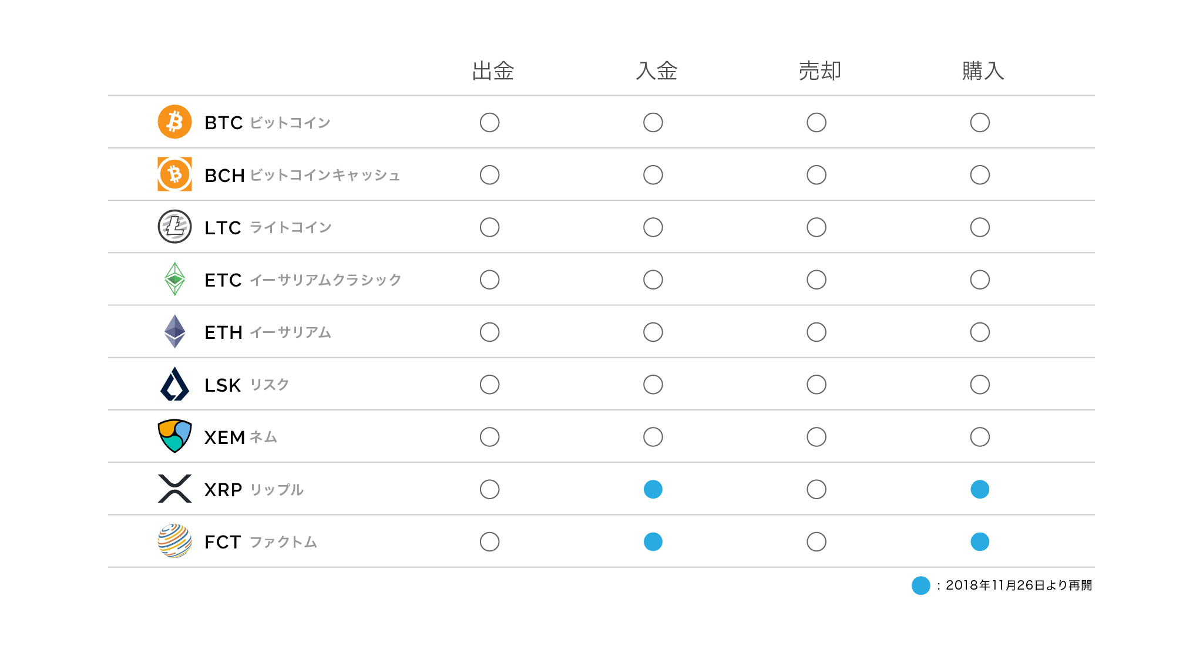Click the XEM ネム label text
Screen dimensions: 1203x653
[x=240, y=437]
